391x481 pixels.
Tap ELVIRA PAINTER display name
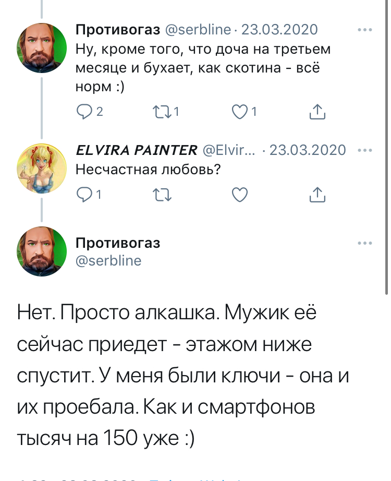[x=137, y=151]
